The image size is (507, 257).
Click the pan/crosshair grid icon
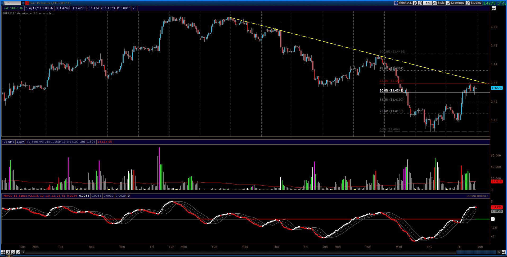pyautogui.click(x=3, y=252)
